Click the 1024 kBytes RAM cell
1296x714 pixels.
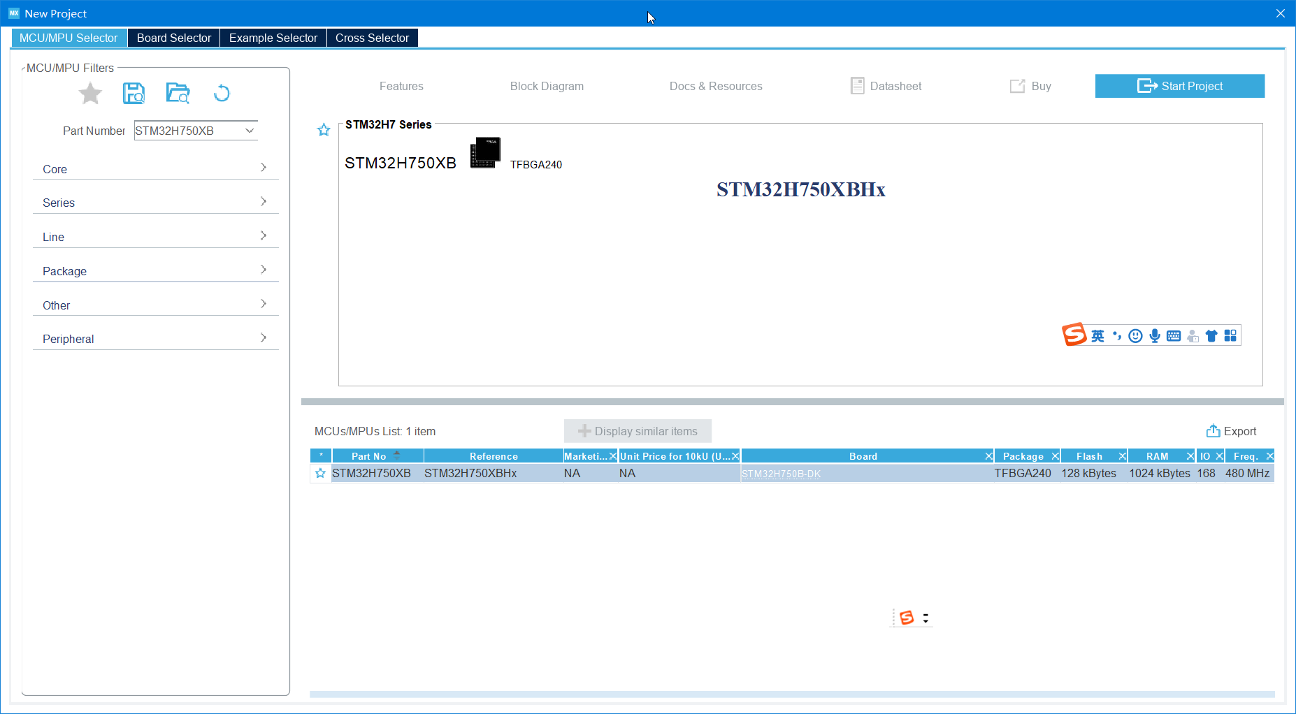pyautogui.click(x=1160, y=473)
